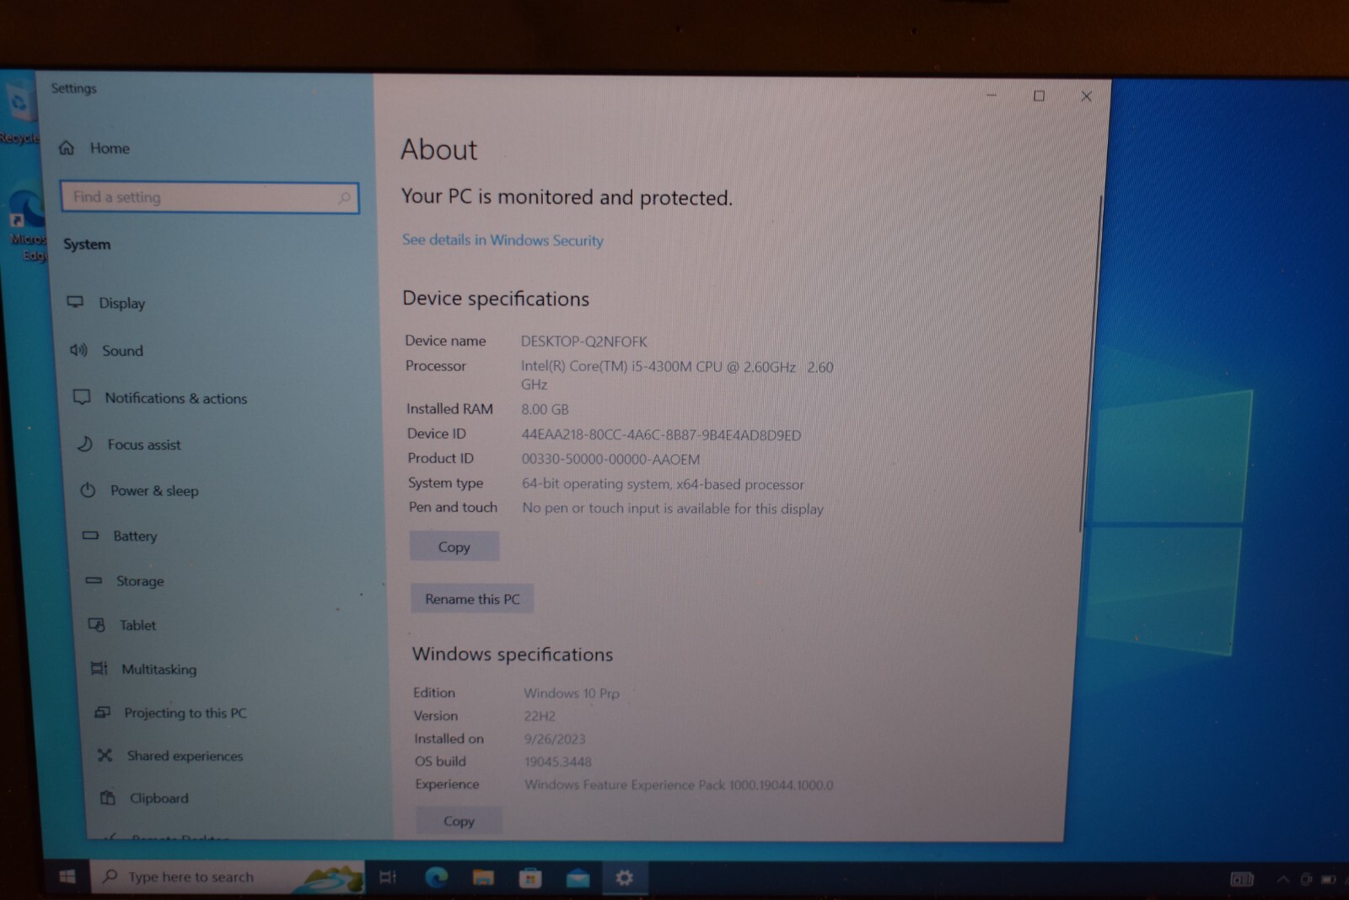
Task: Click the Tablet icon in sidebar
Action: point(96,625)
